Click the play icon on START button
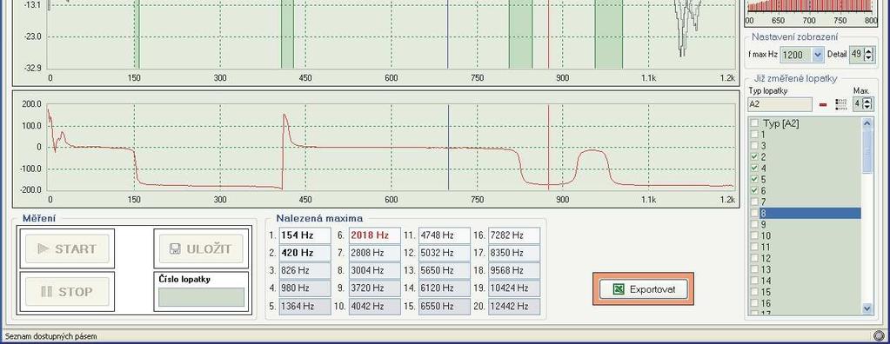 pos(43,248)
